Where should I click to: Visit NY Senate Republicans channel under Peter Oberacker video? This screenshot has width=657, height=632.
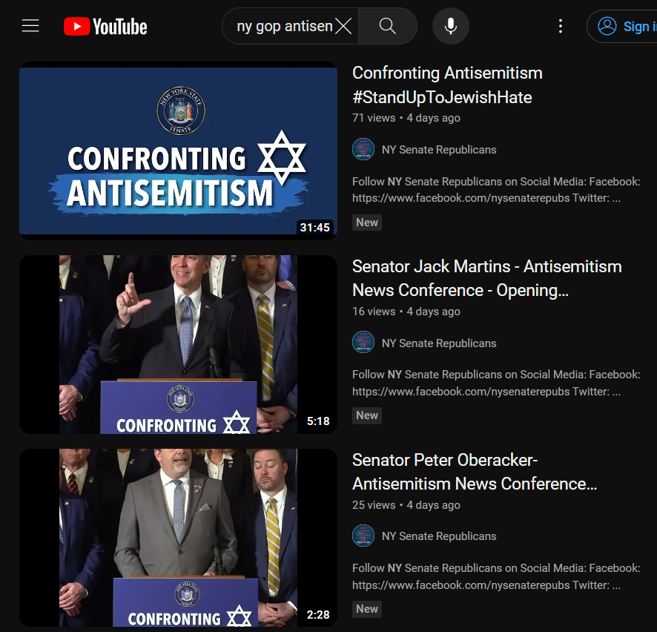439,536
